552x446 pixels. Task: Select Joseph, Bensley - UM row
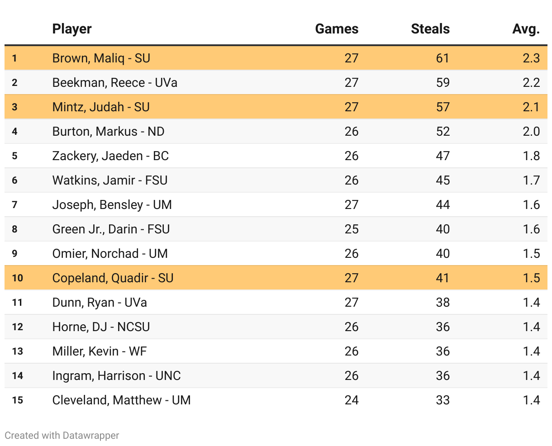coord(112,205)
